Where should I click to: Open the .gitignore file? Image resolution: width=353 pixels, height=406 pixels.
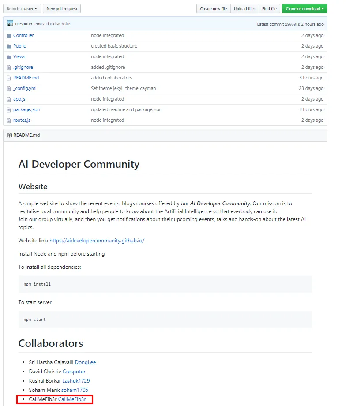click(x=23, y=67)
